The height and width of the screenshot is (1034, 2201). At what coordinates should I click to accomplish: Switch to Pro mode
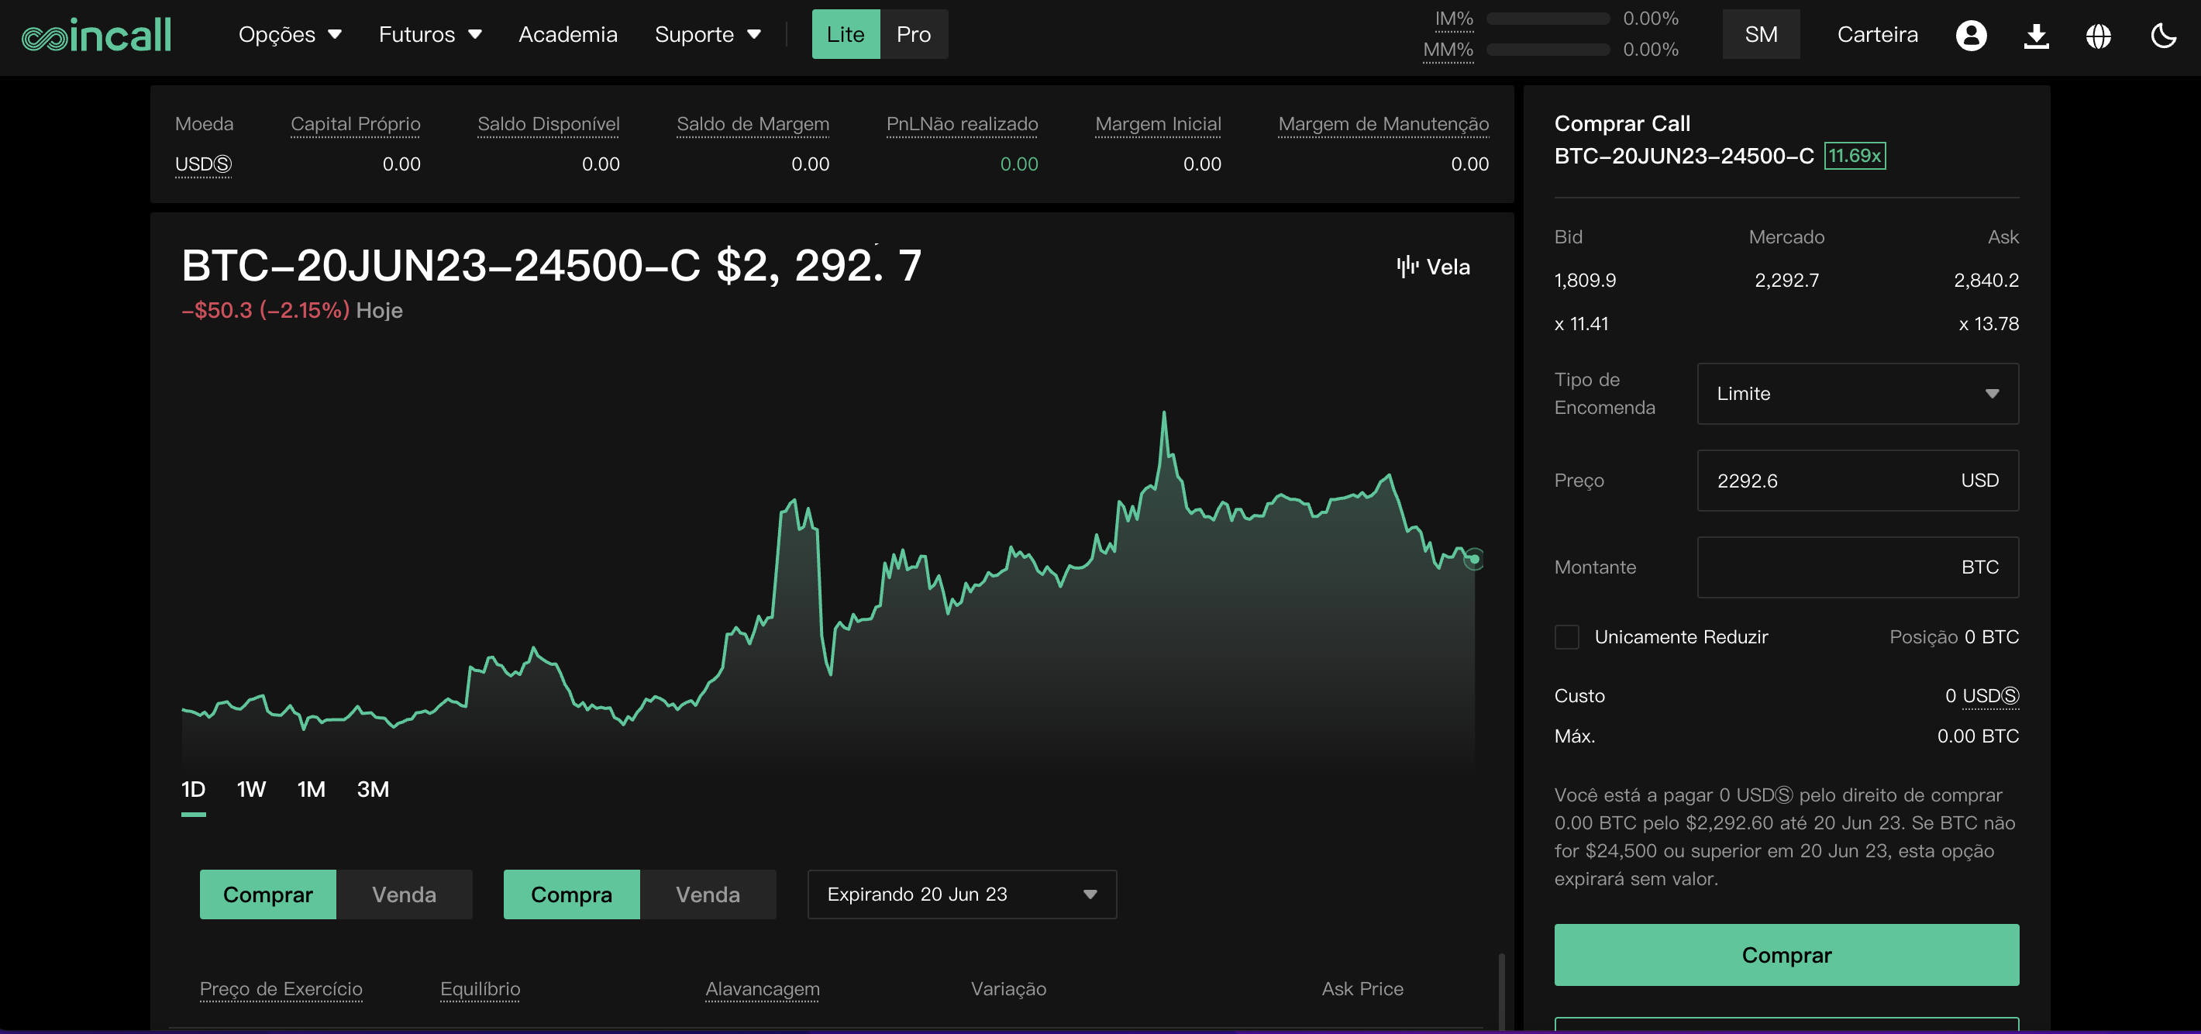point(914,34)
